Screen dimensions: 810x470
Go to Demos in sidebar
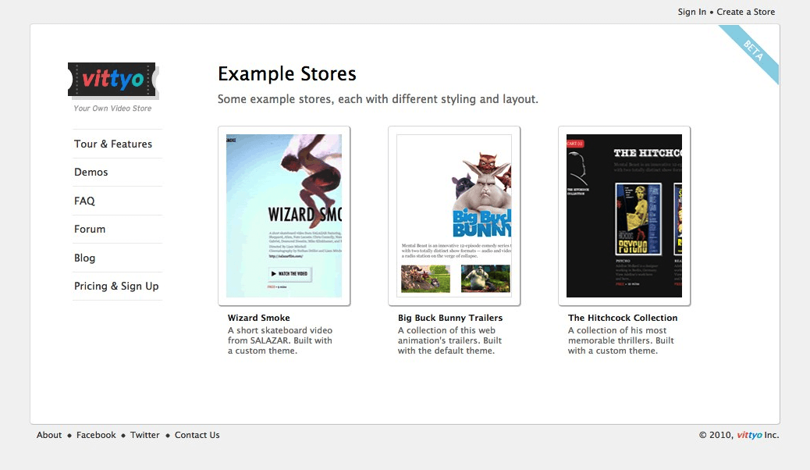(91, 173)
